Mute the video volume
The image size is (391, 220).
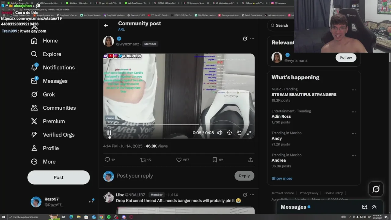[220, 133]
